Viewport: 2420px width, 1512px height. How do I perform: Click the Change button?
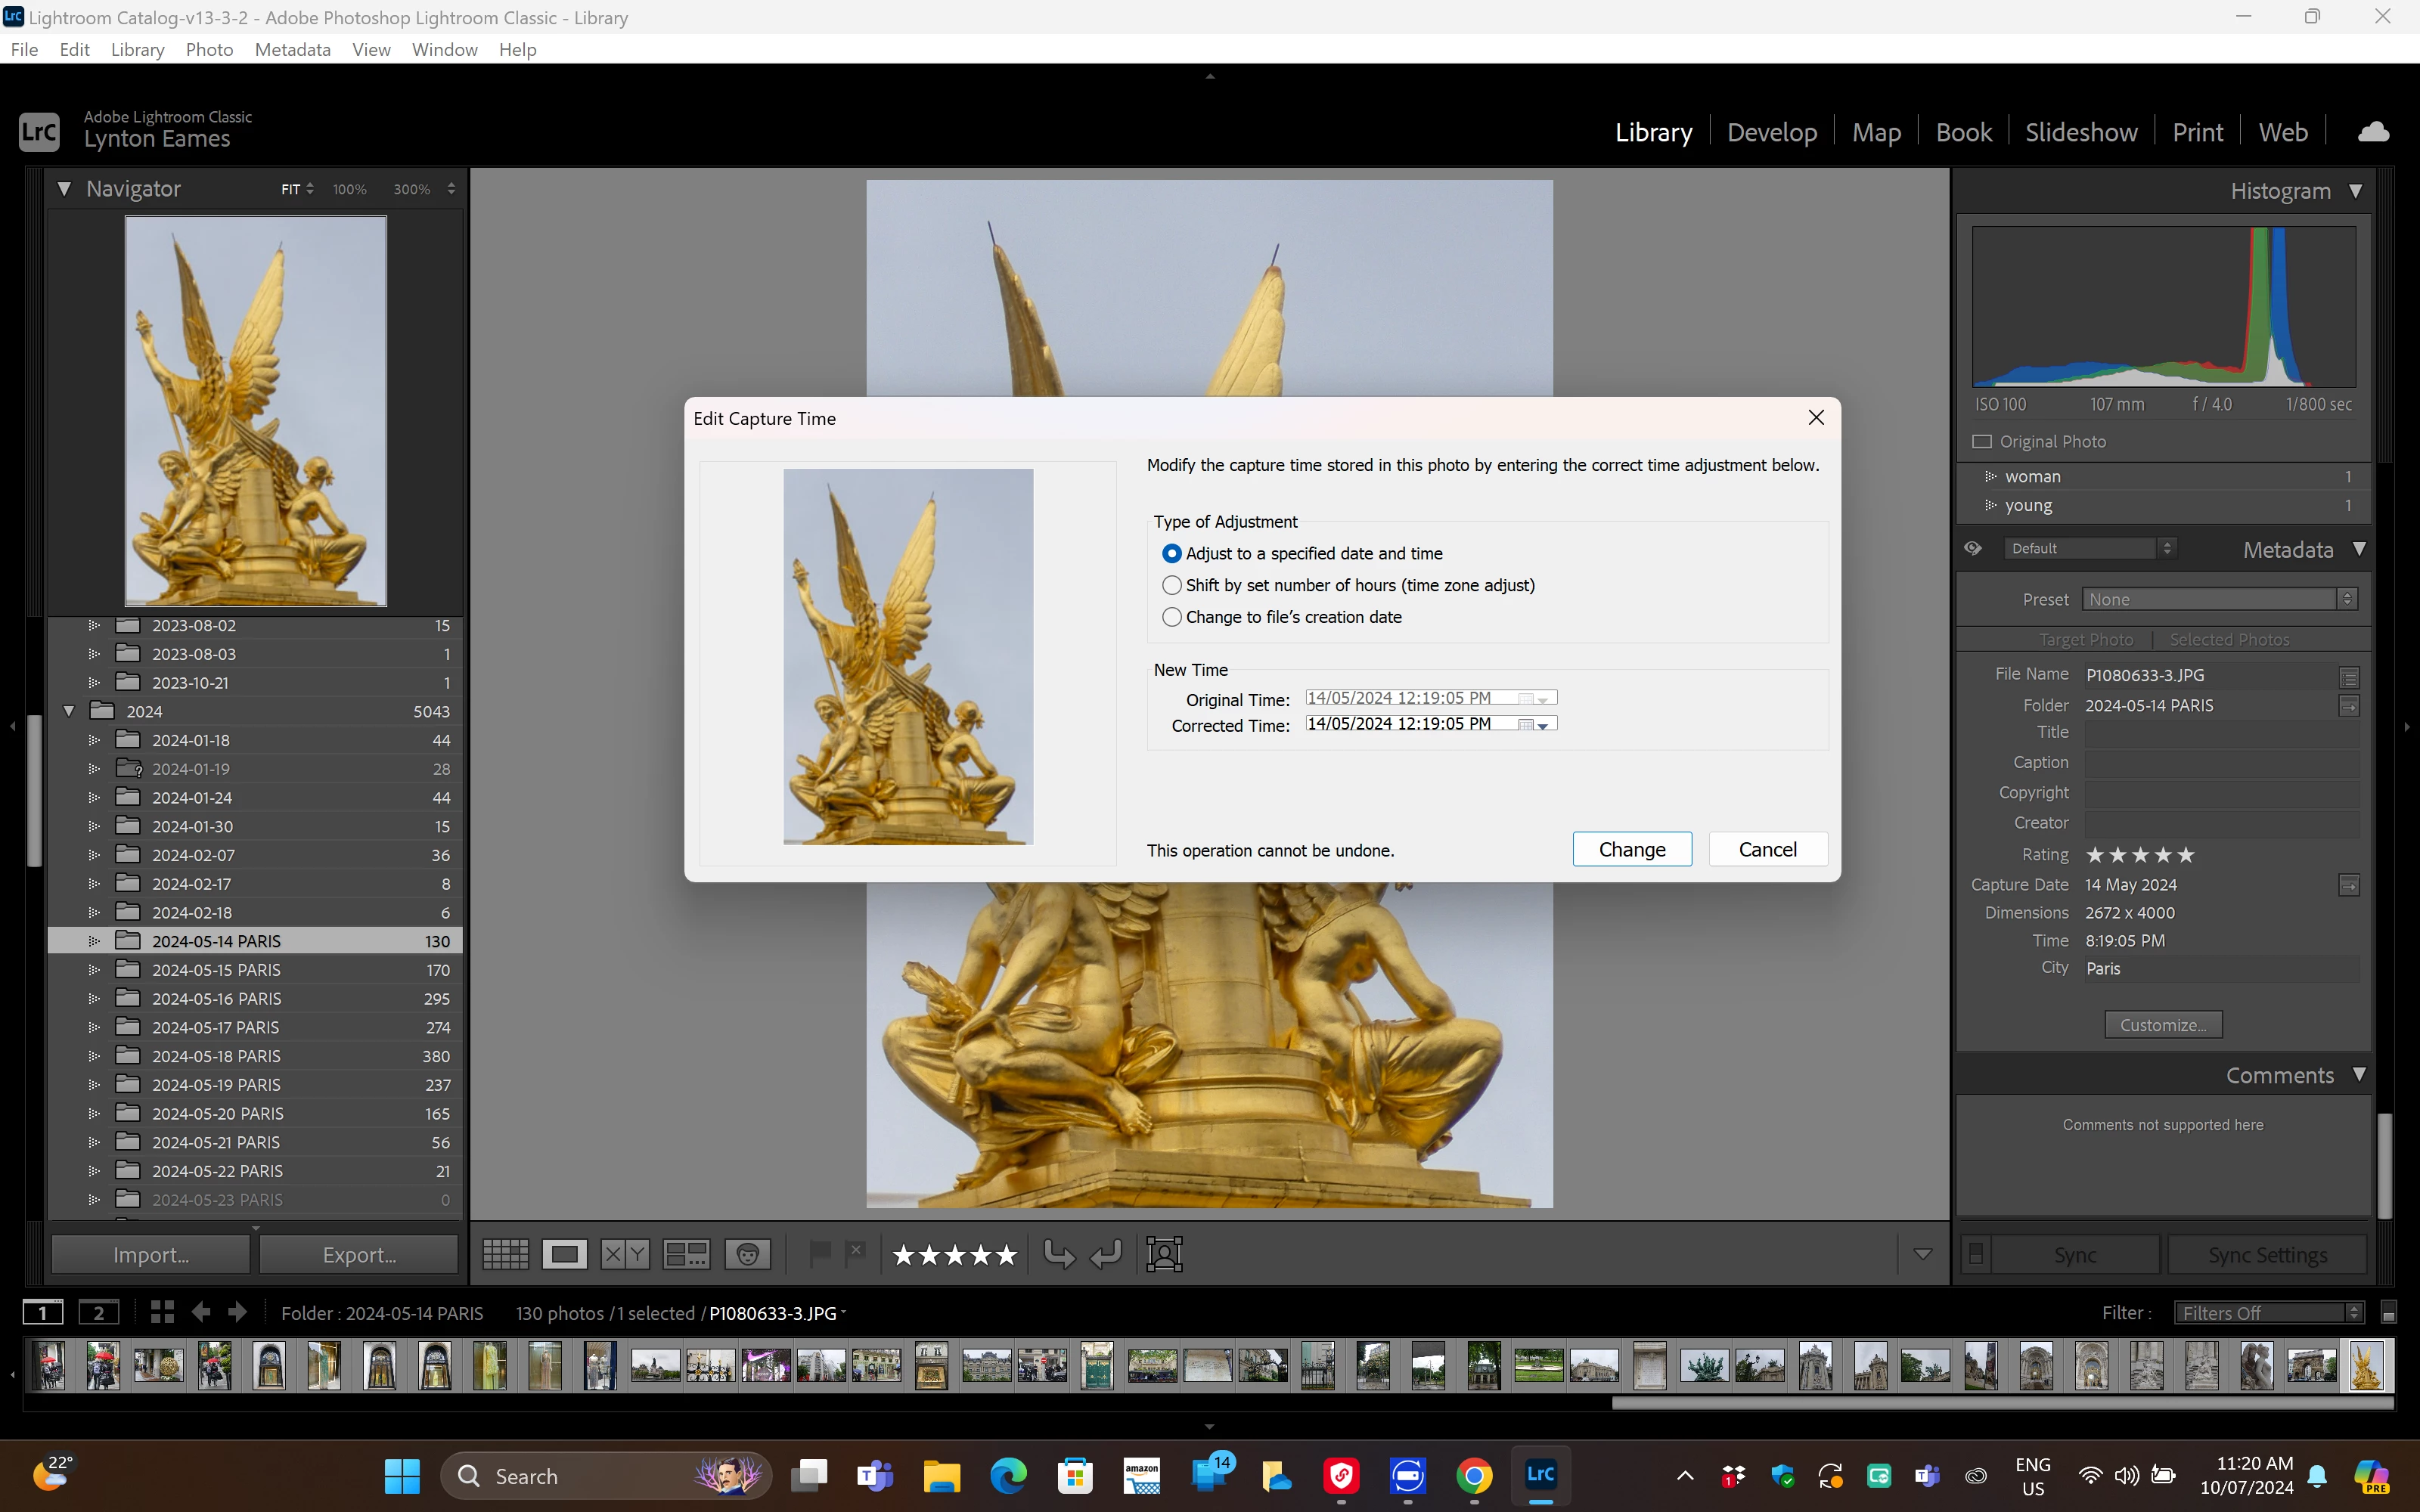(x=1631, y=849)
